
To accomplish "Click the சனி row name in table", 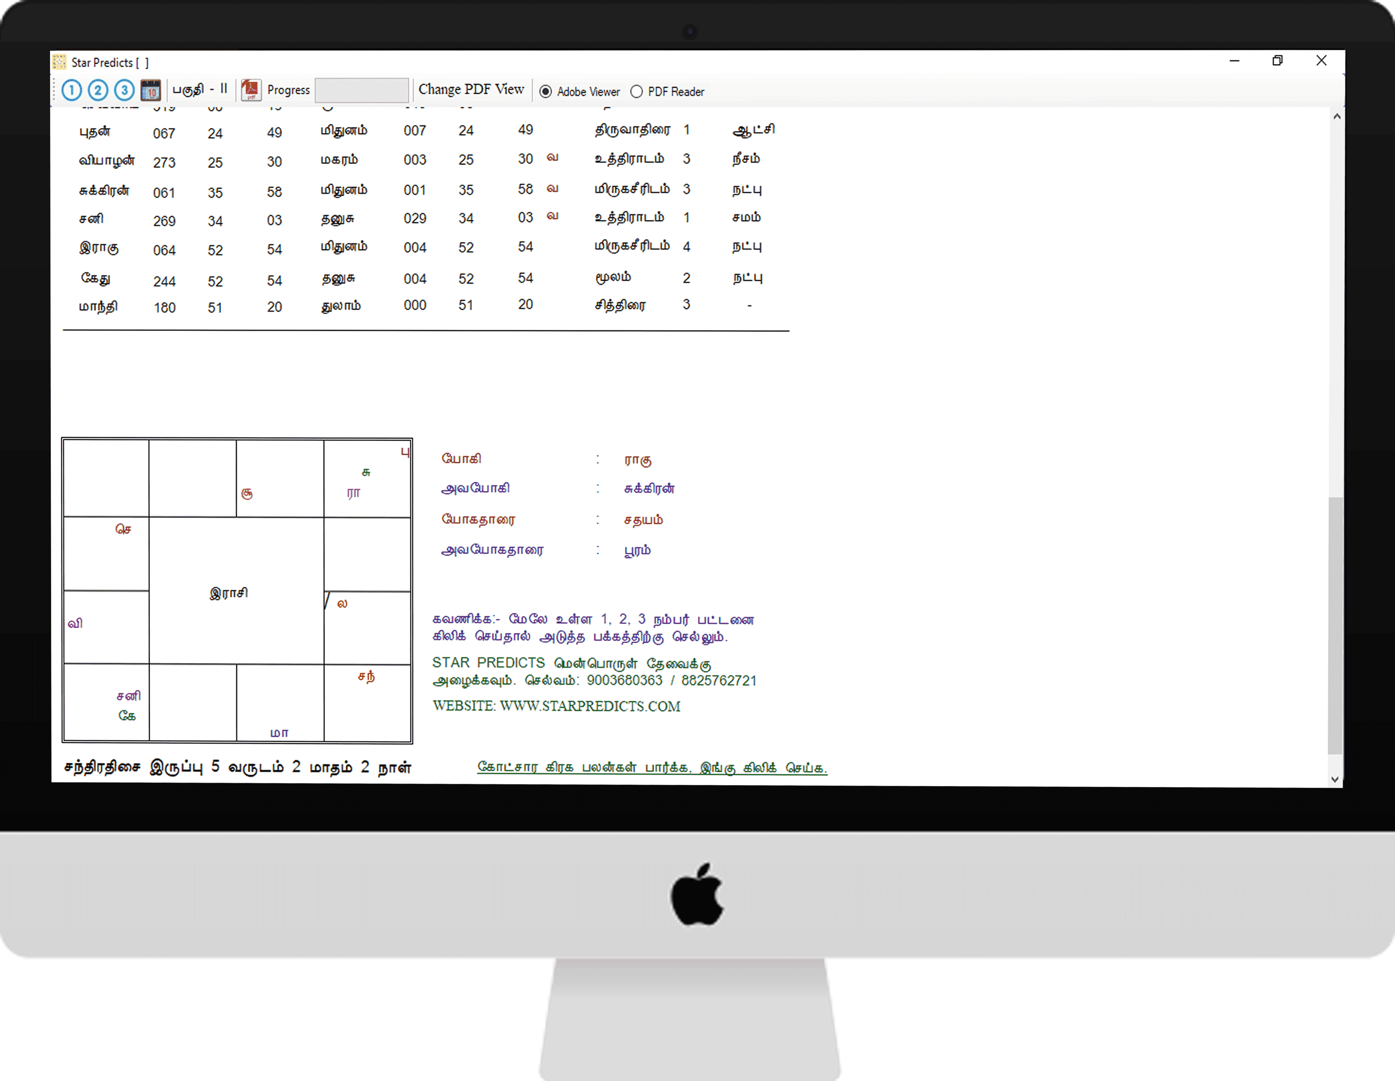I will [91, 218].
